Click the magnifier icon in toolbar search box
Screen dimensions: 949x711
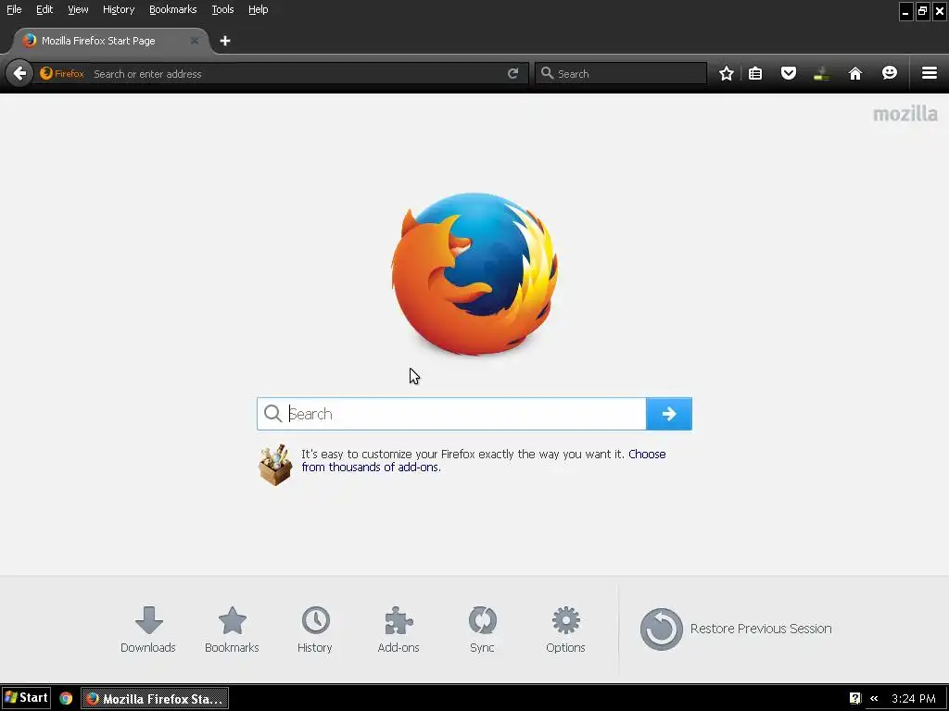pyautogui.click(x=547, y=73)
